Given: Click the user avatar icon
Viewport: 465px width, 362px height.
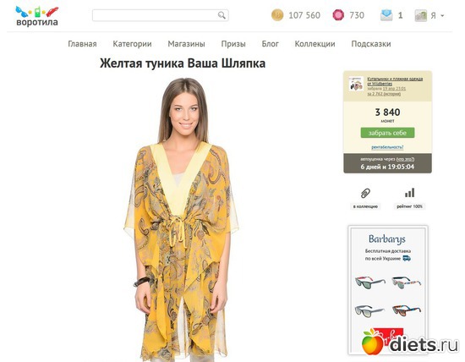Looking at the screenshot, I should pyautogui.click(x=420, y=15).
